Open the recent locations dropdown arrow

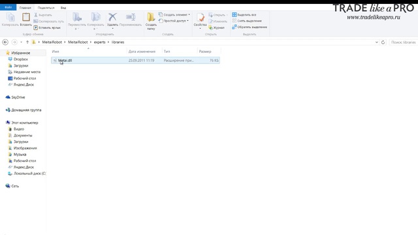pos(21,42)
